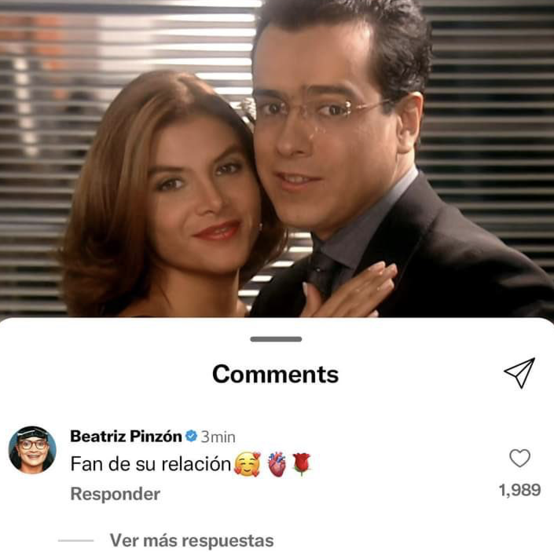Viewport: 554px width, 552px height.
Task: Open the Beatriz Pinzón username
Action: point(126,436)
